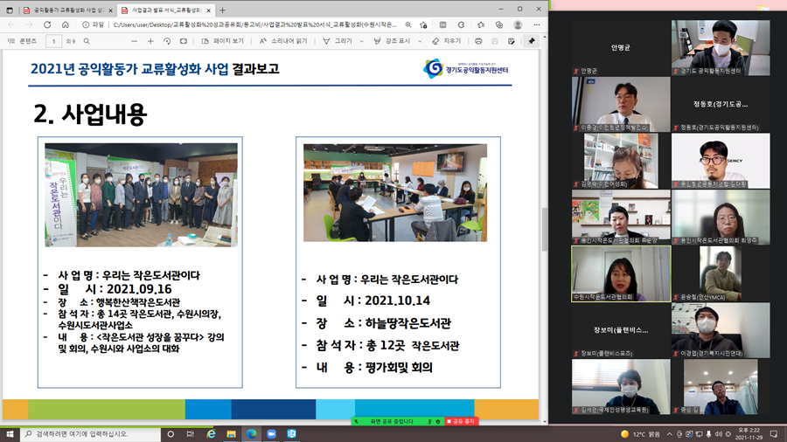Refresh the browser page

click(x=47, y=24)
